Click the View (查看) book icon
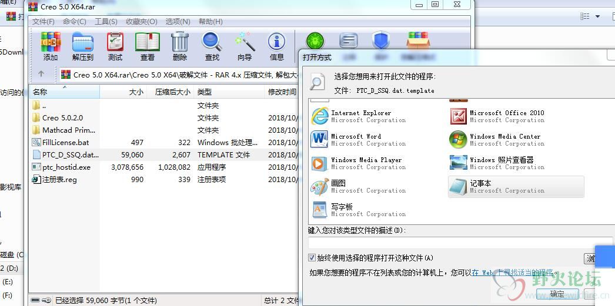The image size is (615, 306). point(148,46)
